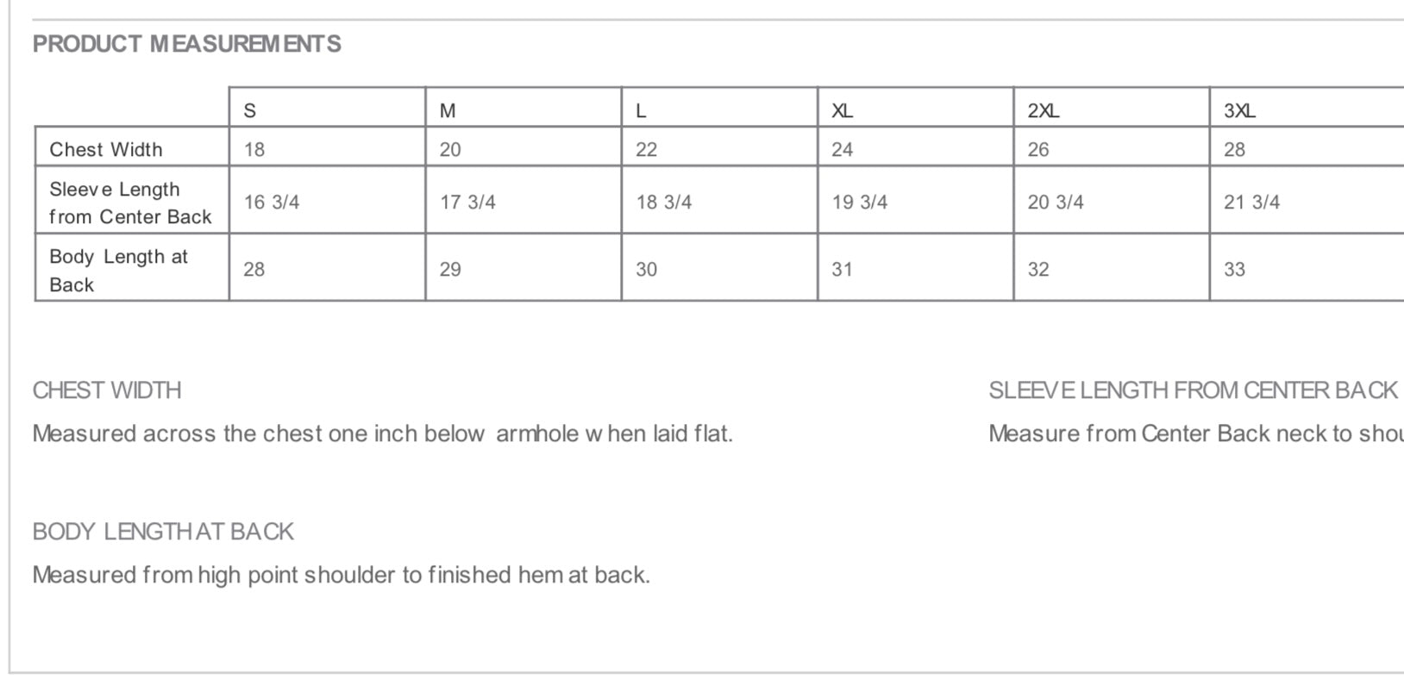This screenshot has height=698, width=1404.
Task: Click the Sleeve Length from Center Back row label
Action: pos(129,203)
